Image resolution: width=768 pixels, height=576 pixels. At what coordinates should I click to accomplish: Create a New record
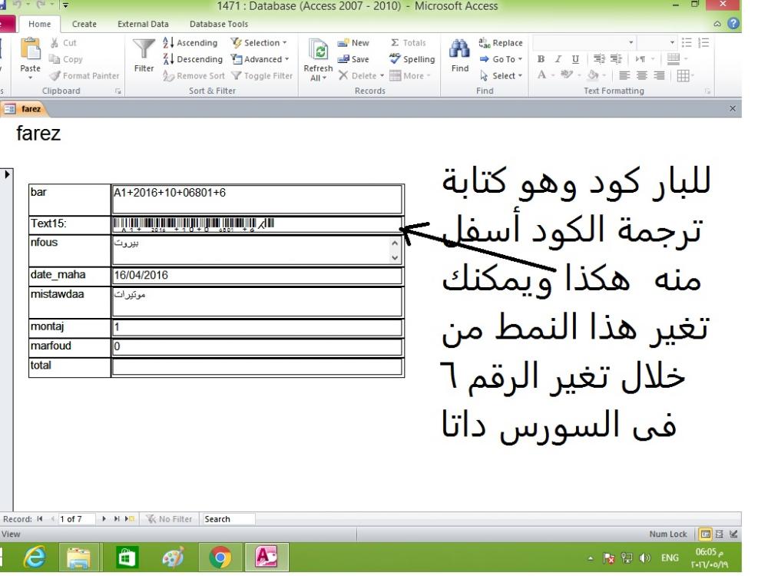353,42
